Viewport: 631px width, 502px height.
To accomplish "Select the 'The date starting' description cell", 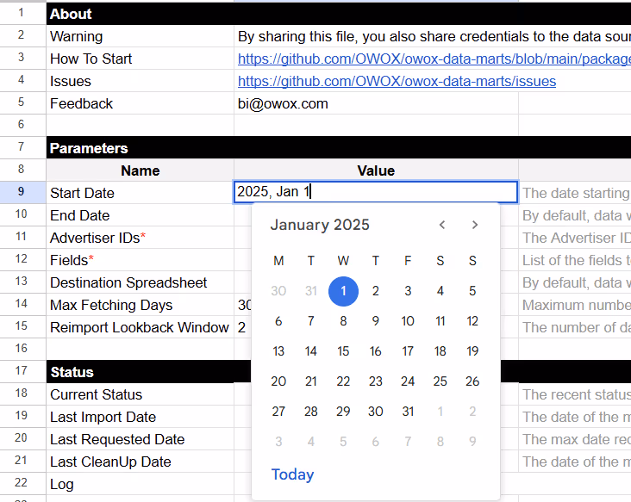I will coord(575,193).
